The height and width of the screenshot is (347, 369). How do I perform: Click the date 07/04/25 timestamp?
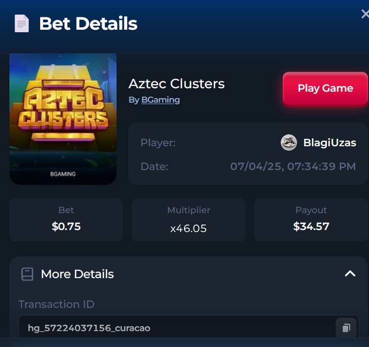tap(293, 167)
